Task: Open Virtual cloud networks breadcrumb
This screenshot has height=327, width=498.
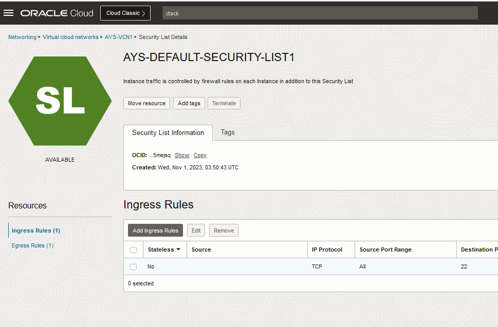Action: point(70,37)
